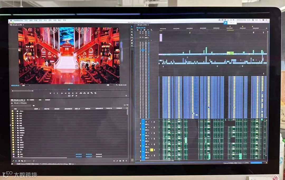Screen dimensions: 285x180
Task: Play the sequence in Program monitor
Action: coord(69,93)
